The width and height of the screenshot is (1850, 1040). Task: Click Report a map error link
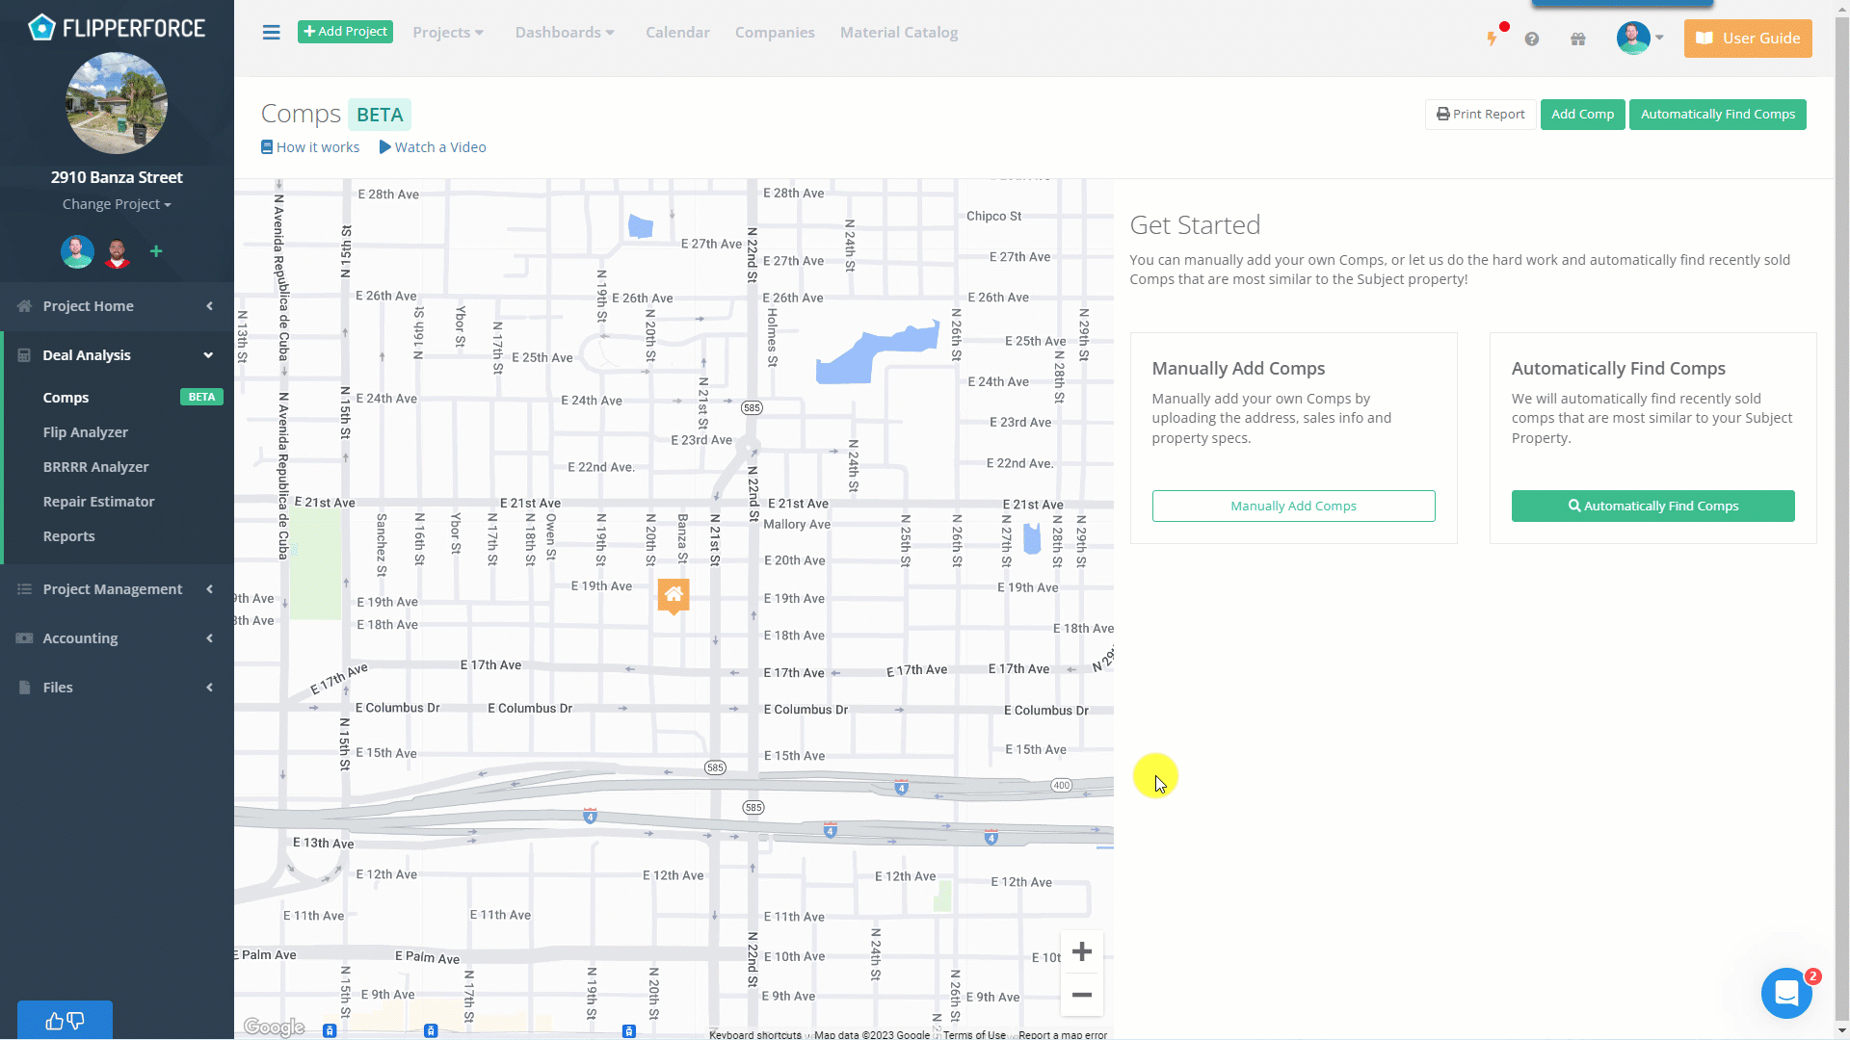[x=1063, y=1035]
